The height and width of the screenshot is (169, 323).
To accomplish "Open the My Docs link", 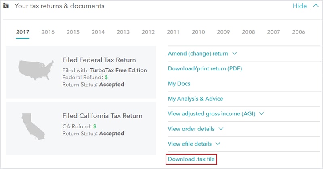I will (x=179, y=84).
